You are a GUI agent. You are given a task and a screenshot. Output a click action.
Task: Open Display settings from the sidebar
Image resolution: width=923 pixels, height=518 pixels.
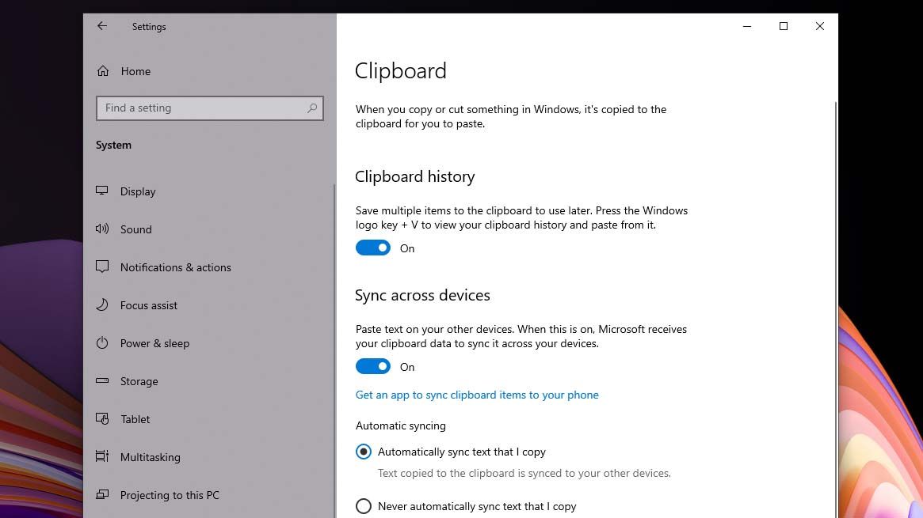tap(138, 191)
